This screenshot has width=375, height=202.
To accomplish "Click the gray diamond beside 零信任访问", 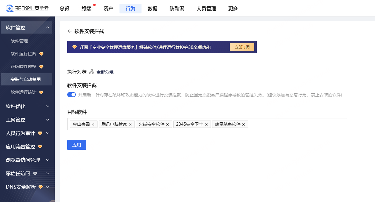I will point(35,173).
